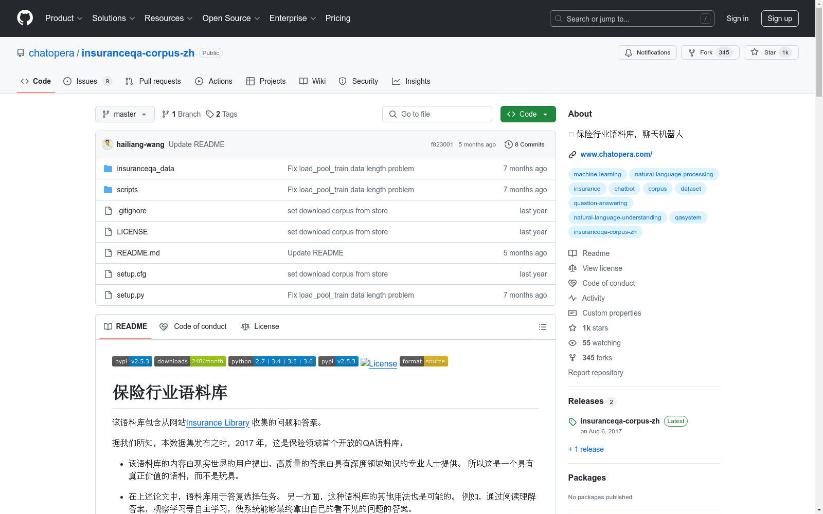Viewport: 823px width, 514px height.
Task: Click the chatbot topic tag
Action: [624, 189]
